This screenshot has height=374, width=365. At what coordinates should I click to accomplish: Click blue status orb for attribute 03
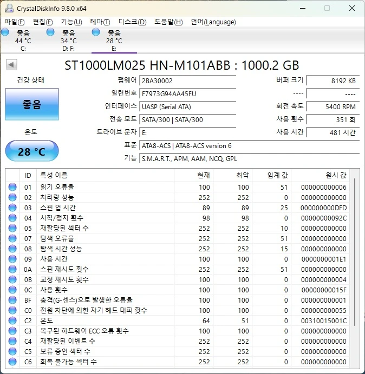12,208
